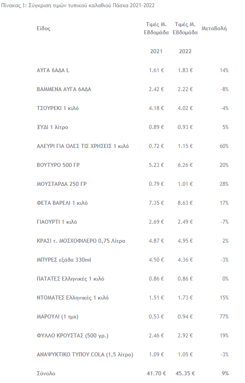Select the ΜΟΥΣΤΑΡΔΑ 250 ΓΡ item
This screenshot has height=383, width=245.
(x=61, y=184)
